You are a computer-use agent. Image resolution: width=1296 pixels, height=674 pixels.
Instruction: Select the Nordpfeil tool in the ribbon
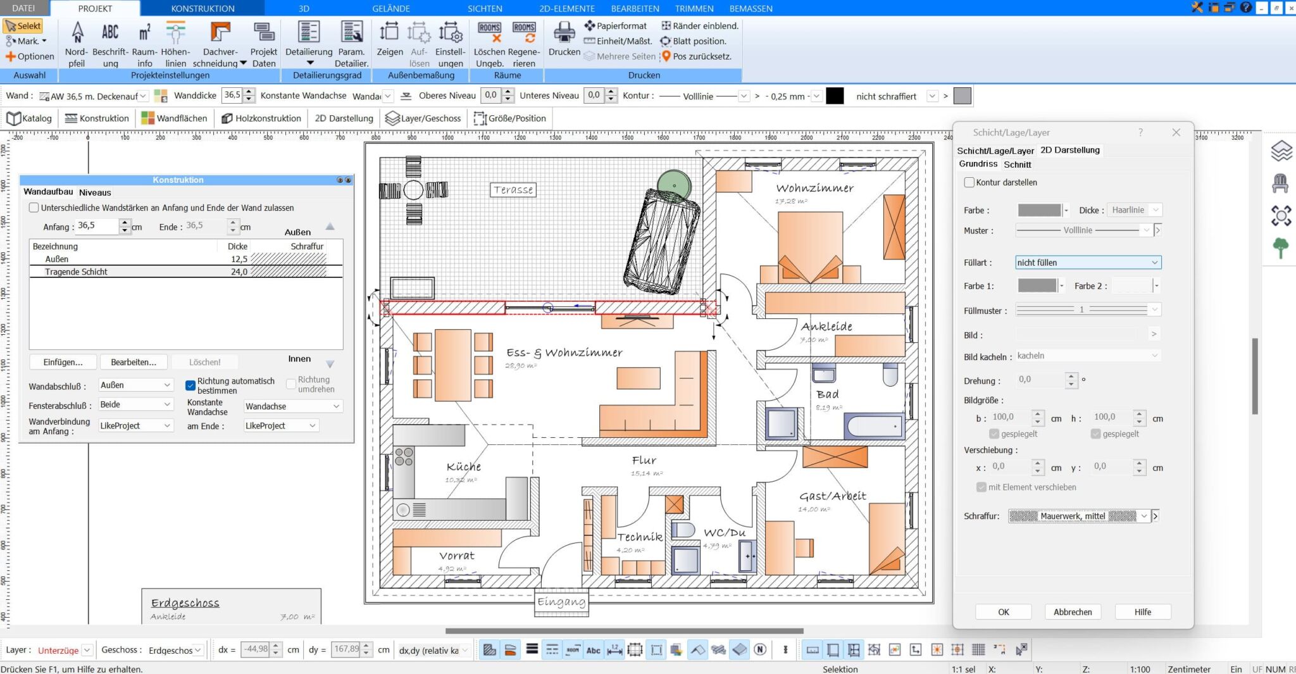click(x=77, y=42)
